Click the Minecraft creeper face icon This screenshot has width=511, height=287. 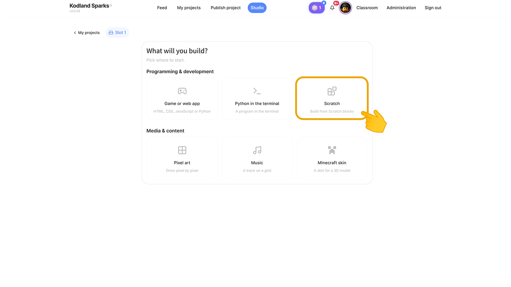click(x=332, y=150)
